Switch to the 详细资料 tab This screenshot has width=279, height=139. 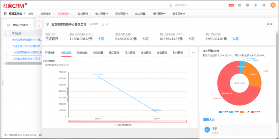50,53
